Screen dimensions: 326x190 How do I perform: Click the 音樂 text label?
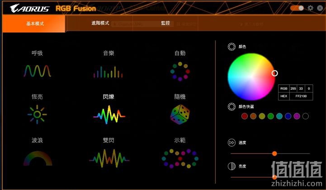pos(109,53)
